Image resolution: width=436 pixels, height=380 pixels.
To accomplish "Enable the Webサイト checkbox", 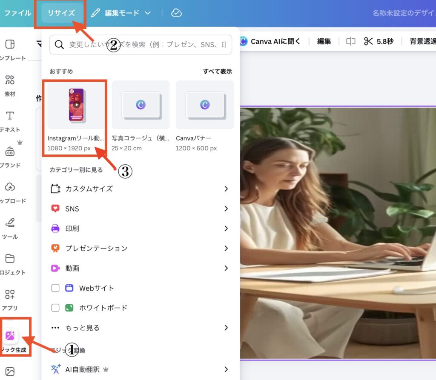I will 55,288.
